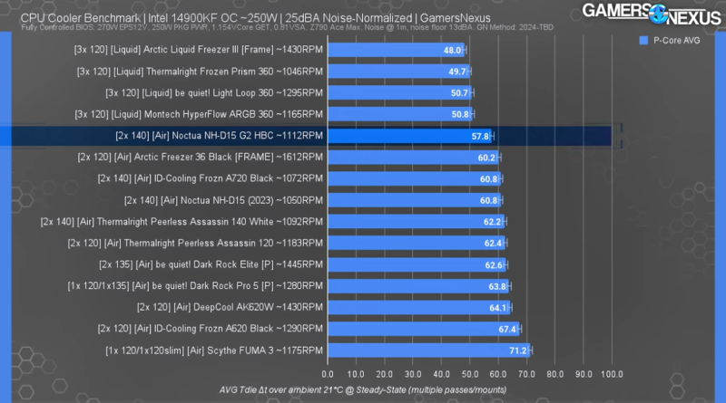This screenshot has height=403, width=726.
Task: Click the 49.7 bar value
Action: coord(457,72)
